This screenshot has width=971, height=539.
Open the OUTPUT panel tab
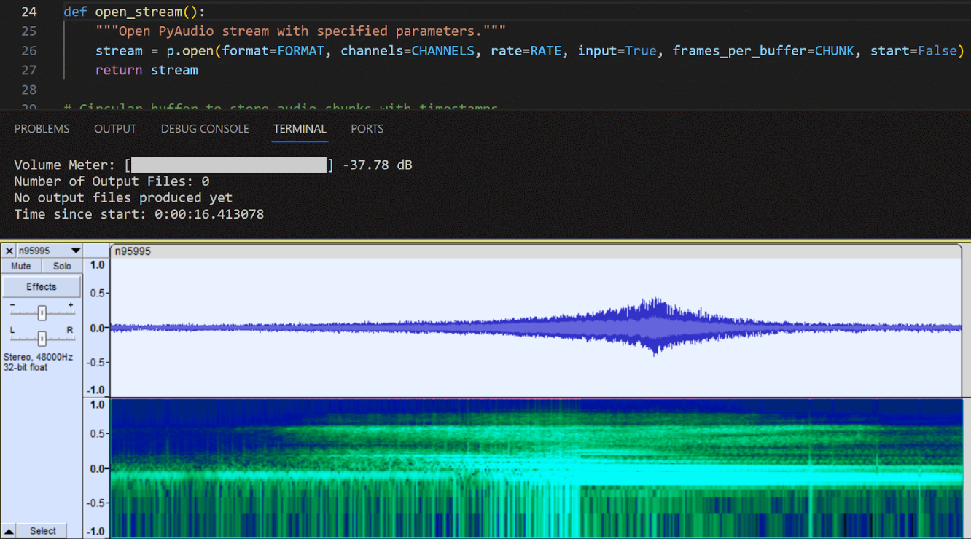(x=115, y=129)
